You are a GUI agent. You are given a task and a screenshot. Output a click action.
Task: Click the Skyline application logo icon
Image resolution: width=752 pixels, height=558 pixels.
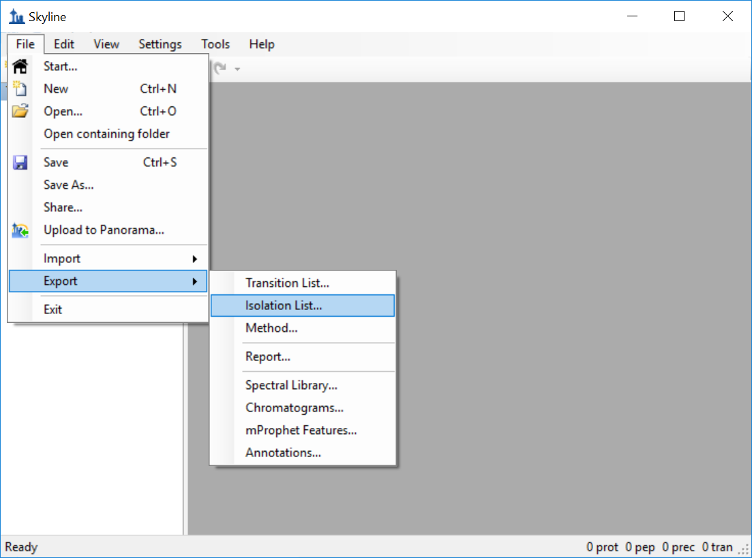[17, 16]
